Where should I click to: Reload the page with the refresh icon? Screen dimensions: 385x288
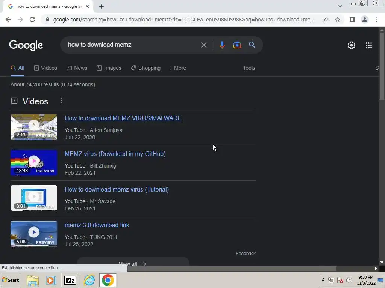pos(32,19)
